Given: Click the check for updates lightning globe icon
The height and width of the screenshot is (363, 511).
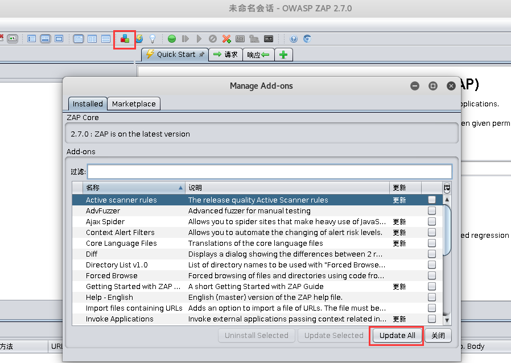Looking at the screenshot, I should tap(139, 39).
